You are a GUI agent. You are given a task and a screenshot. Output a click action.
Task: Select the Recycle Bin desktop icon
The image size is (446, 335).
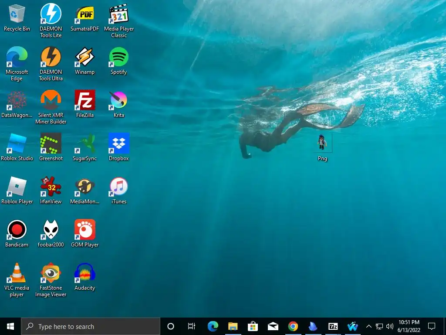17,18
